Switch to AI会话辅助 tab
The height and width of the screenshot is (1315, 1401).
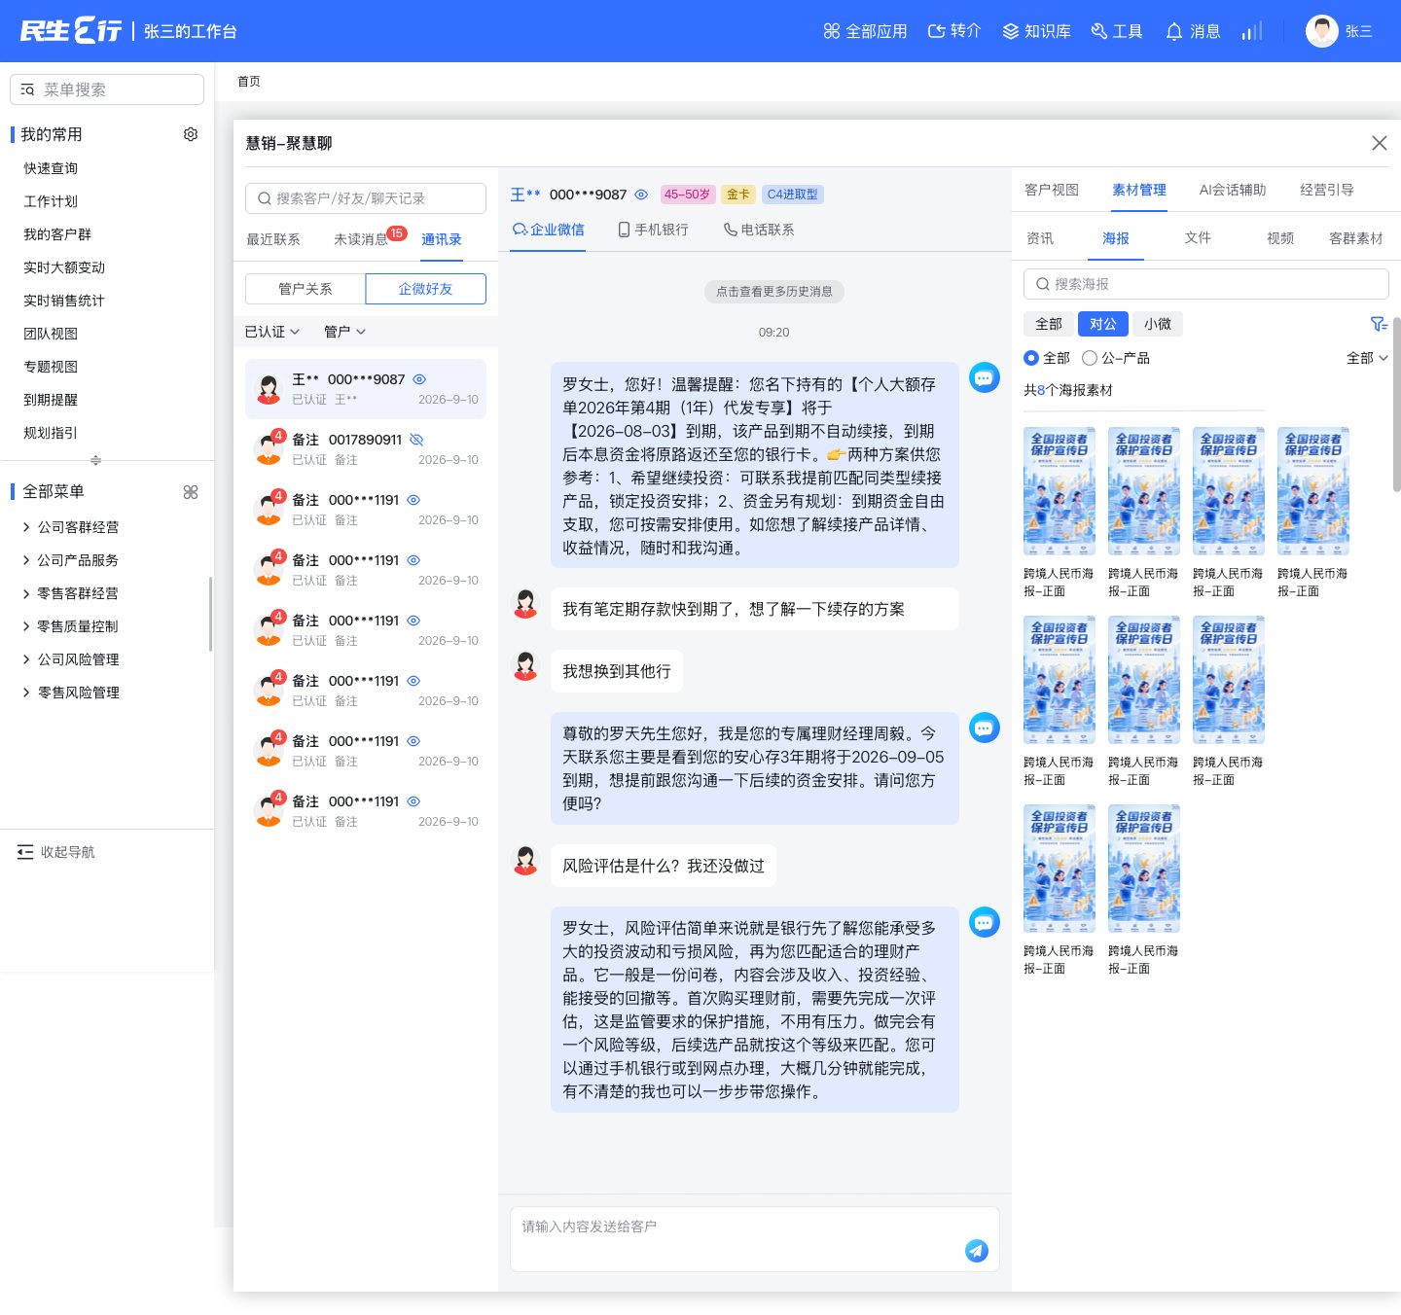1233,190
